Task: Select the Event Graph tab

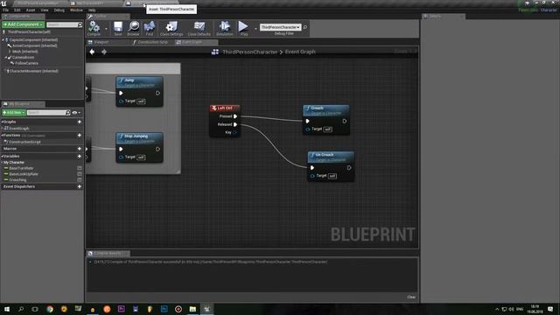Action: (x=196, y=42)
